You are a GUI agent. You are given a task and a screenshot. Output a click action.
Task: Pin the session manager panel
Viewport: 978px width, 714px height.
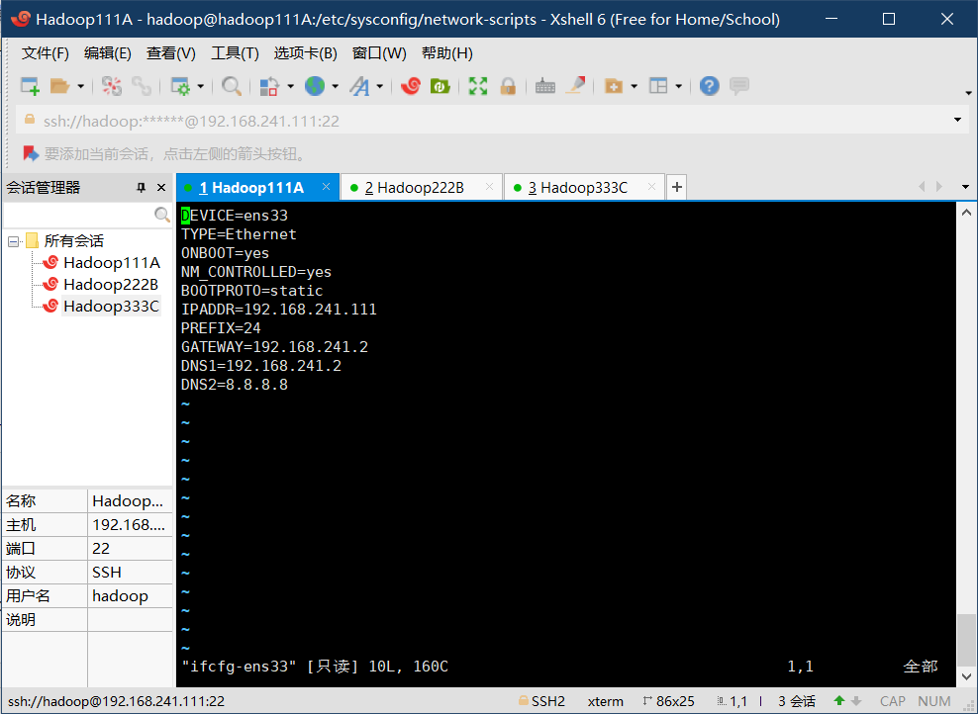pyautogui.click(x=141, y=188)
